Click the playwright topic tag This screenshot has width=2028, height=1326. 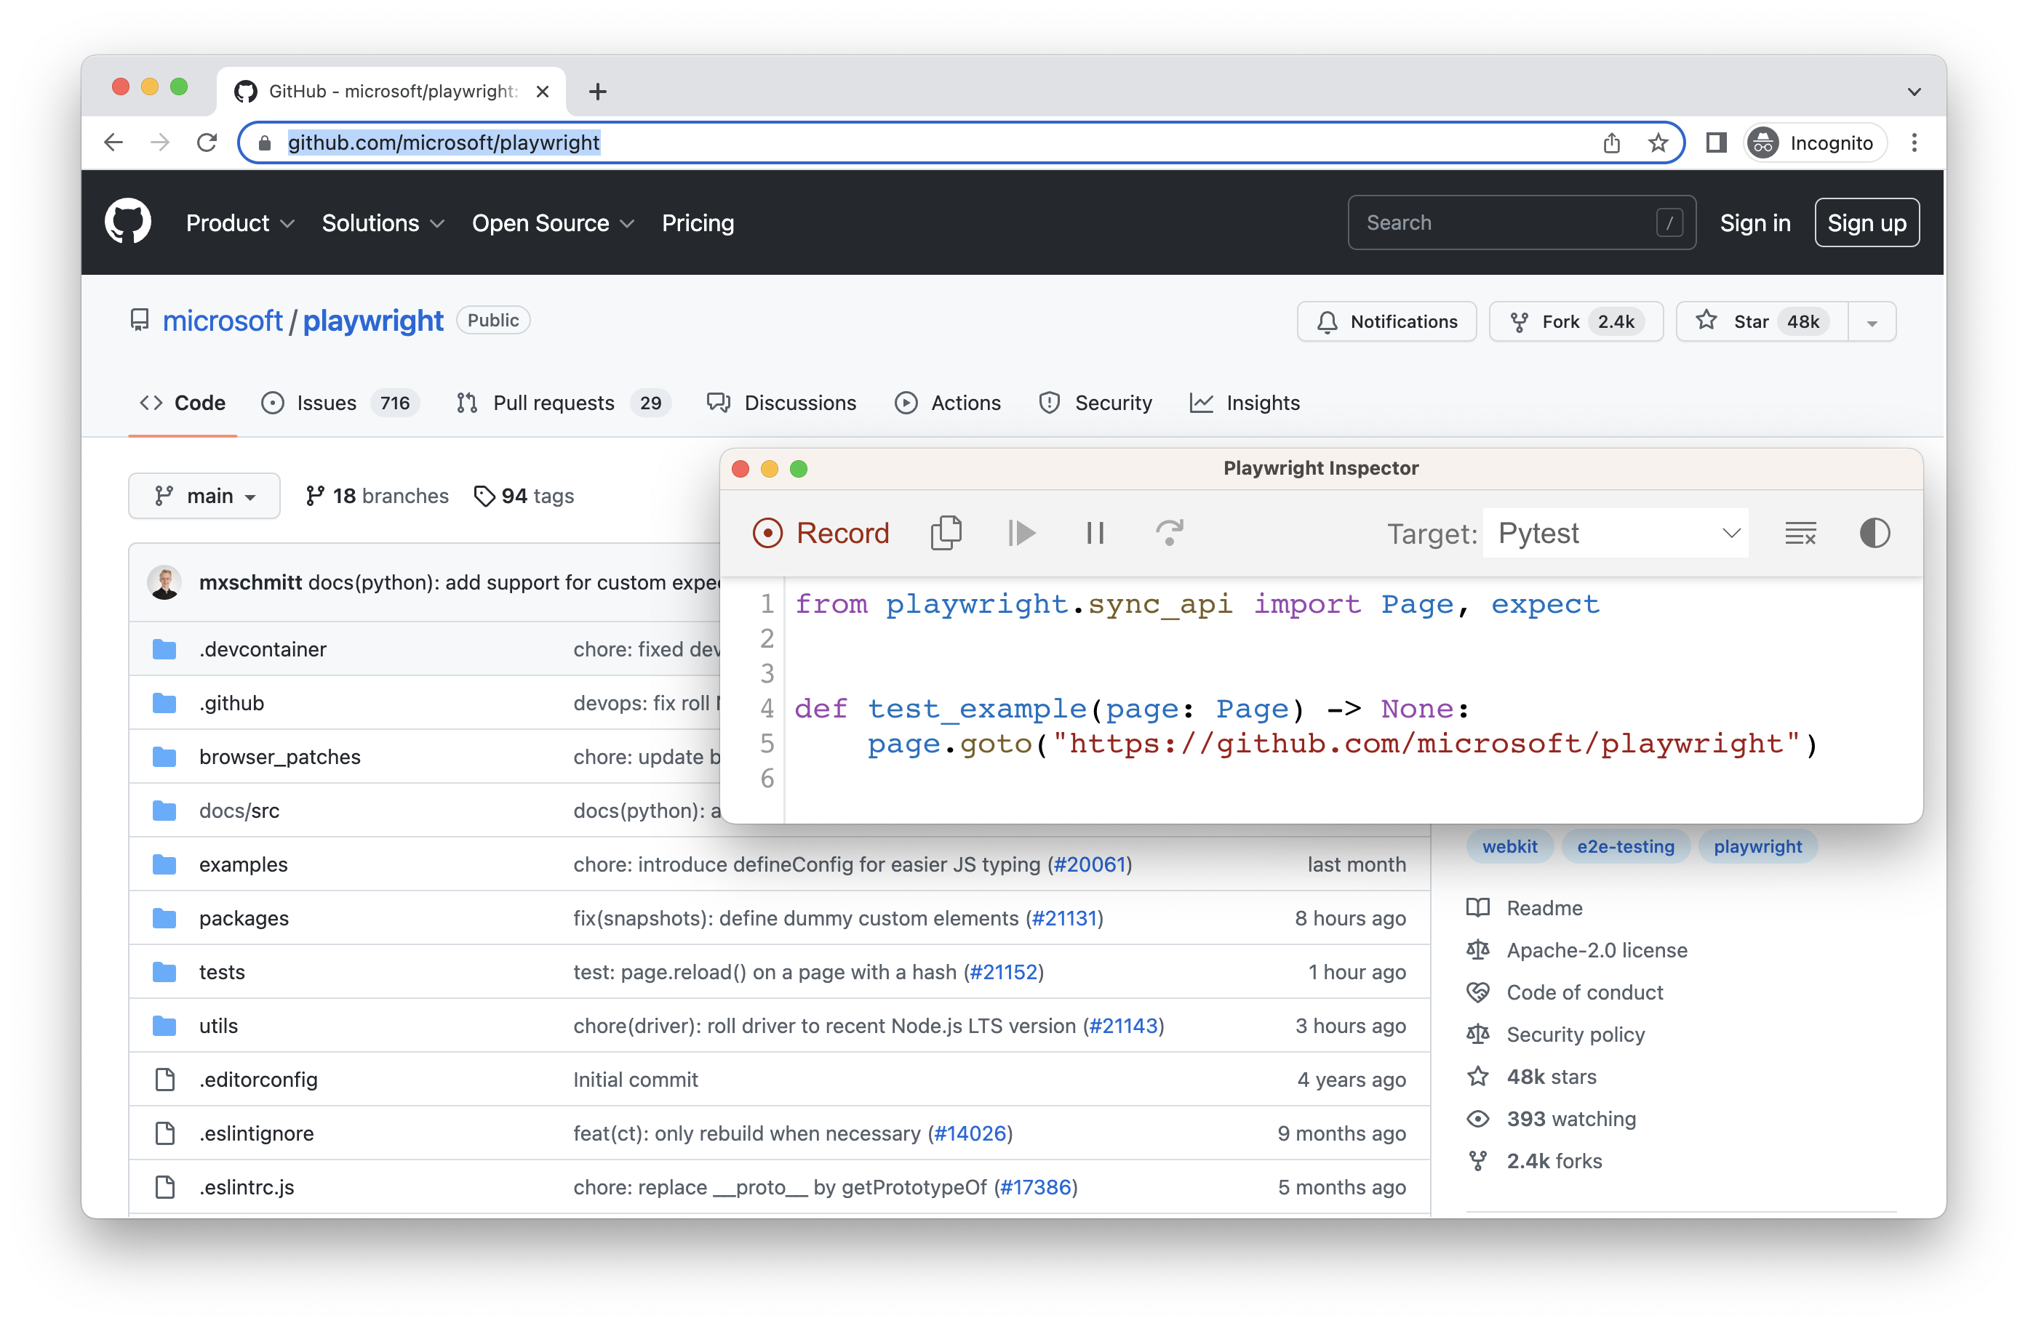pos(1757,845)
